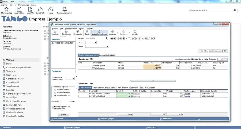Open Lista habitual para art. base dropdown
241x129 pixels.
coord(70,78)
